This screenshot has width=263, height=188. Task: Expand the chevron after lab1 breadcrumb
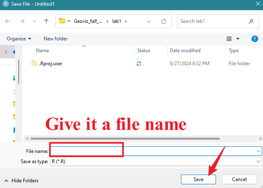tap(126, 22)
